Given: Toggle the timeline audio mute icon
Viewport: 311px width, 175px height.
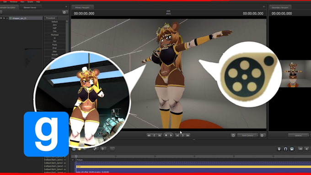Looking at the screenshot, I should 306,149.
